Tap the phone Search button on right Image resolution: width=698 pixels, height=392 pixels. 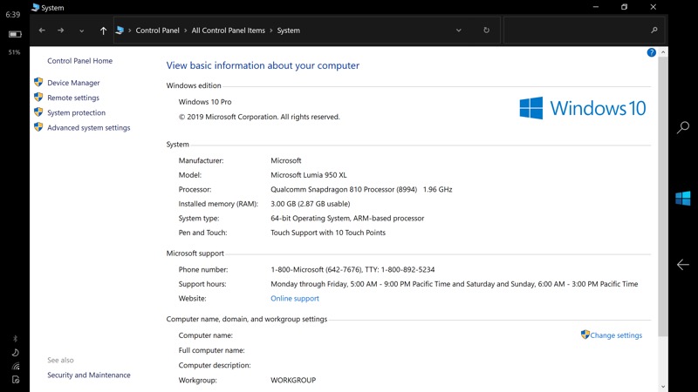683,127
